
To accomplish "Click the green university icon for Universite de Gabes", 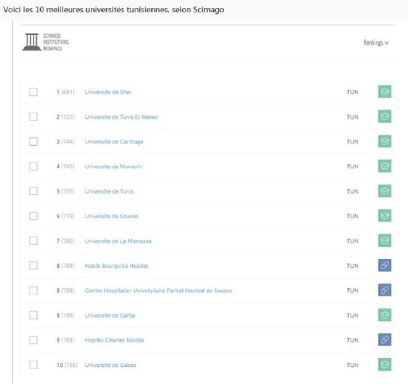I will (385, 365).
